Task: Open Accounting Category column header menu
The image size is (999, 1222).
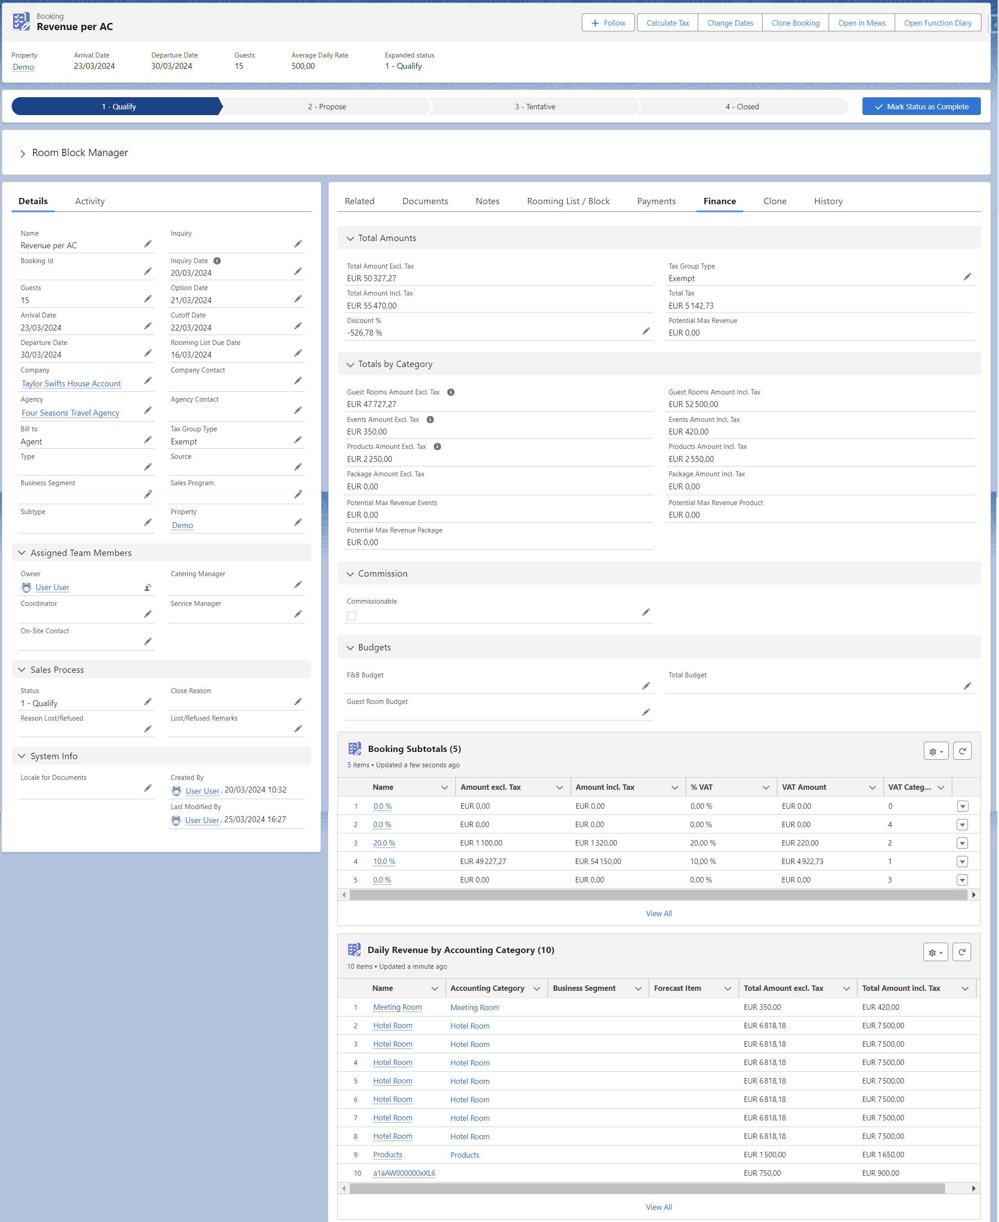Action: [x=536, y=989]
